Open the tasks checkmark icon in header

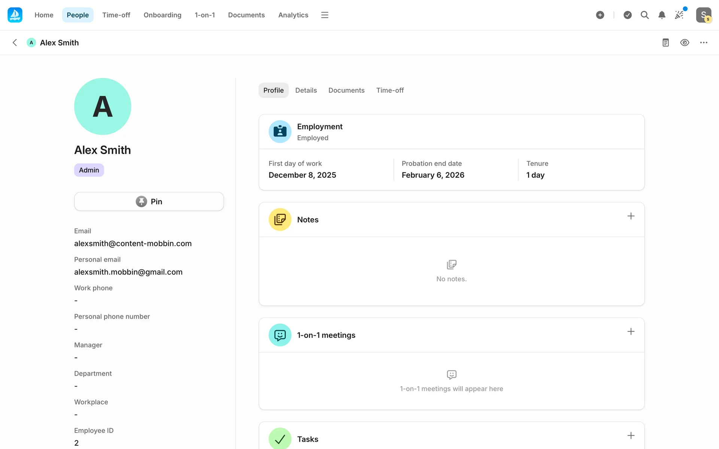pos(628,15)
